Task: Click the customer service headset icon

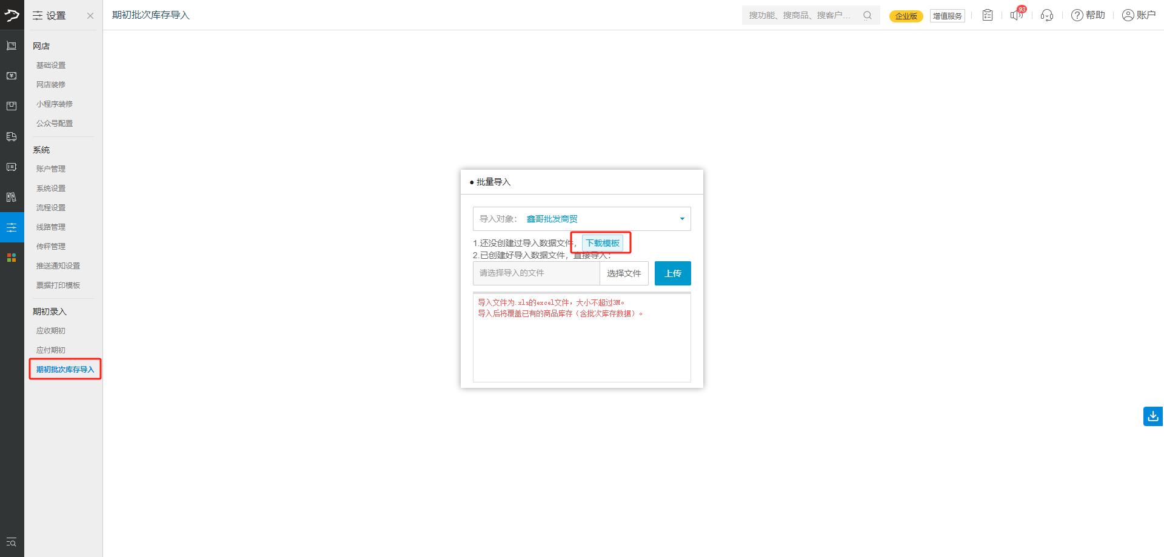Action: pos(1047,15)
